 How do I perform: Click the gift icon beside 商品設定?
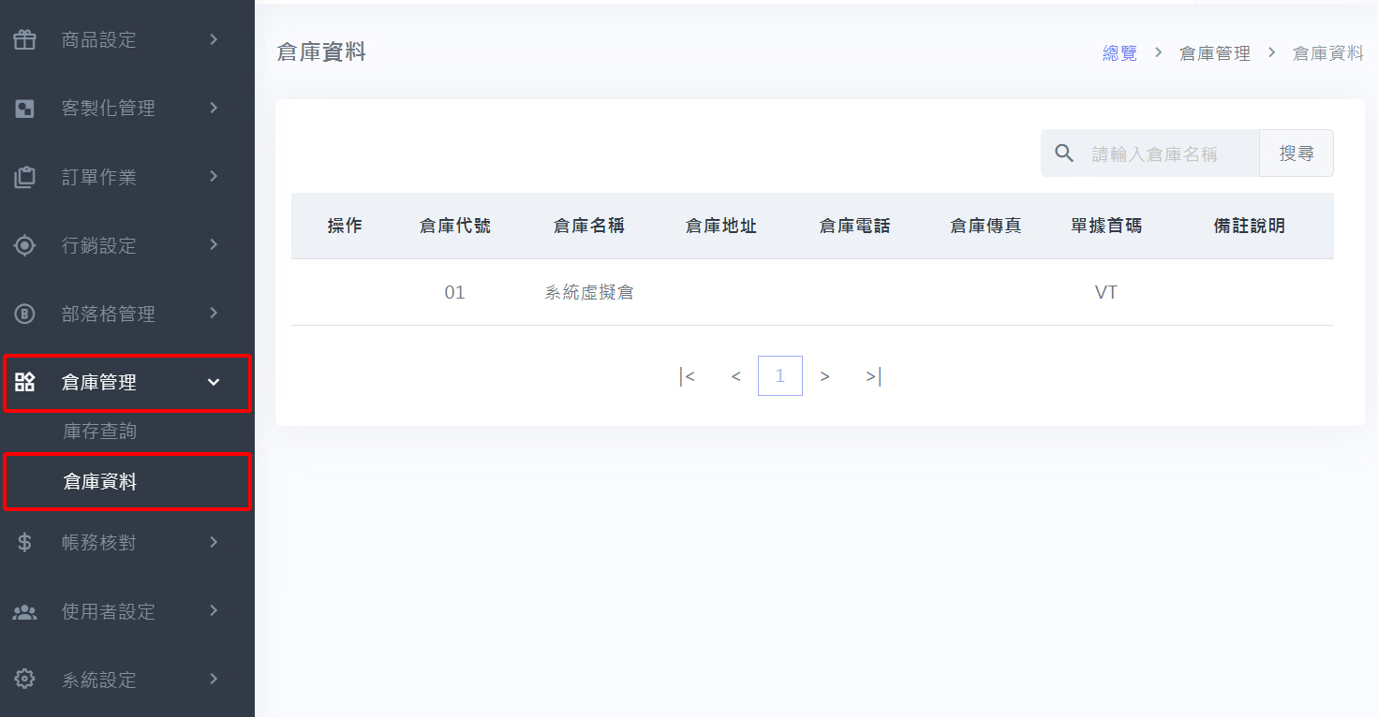tap(25, 39)
